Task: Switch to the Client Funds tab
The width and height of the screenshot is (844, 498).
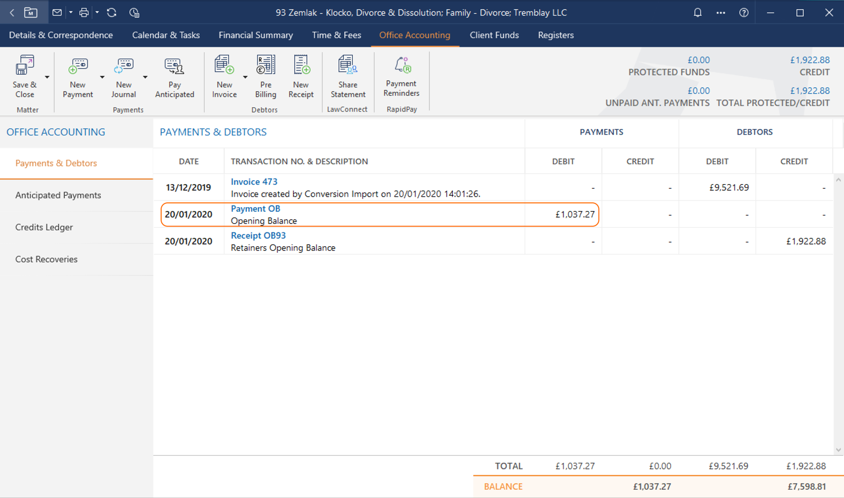Action: point(494,35)
